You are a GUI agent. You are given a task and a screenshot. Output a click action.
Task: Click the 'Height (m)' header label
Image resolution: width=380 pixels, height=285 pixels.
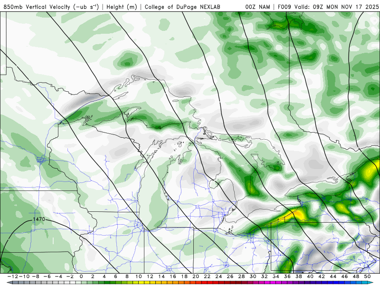(122, 7)
